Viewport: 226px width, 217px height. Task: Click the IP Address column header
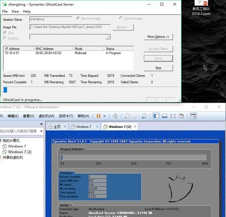point(19,48)
